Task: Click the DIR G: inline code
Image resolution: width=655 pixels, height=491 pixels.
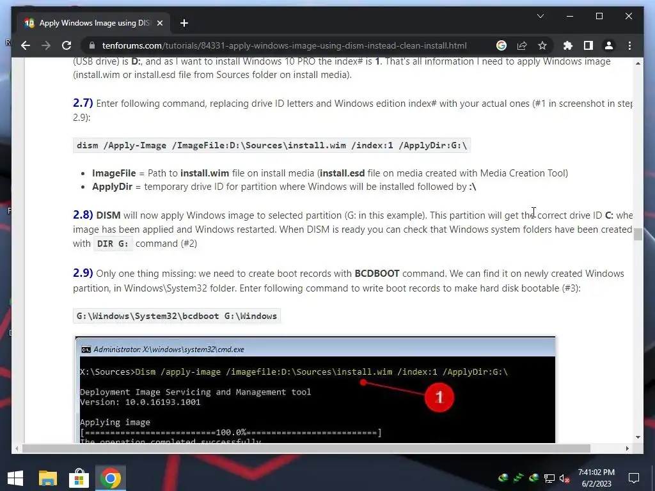Action: coord(113,244)
